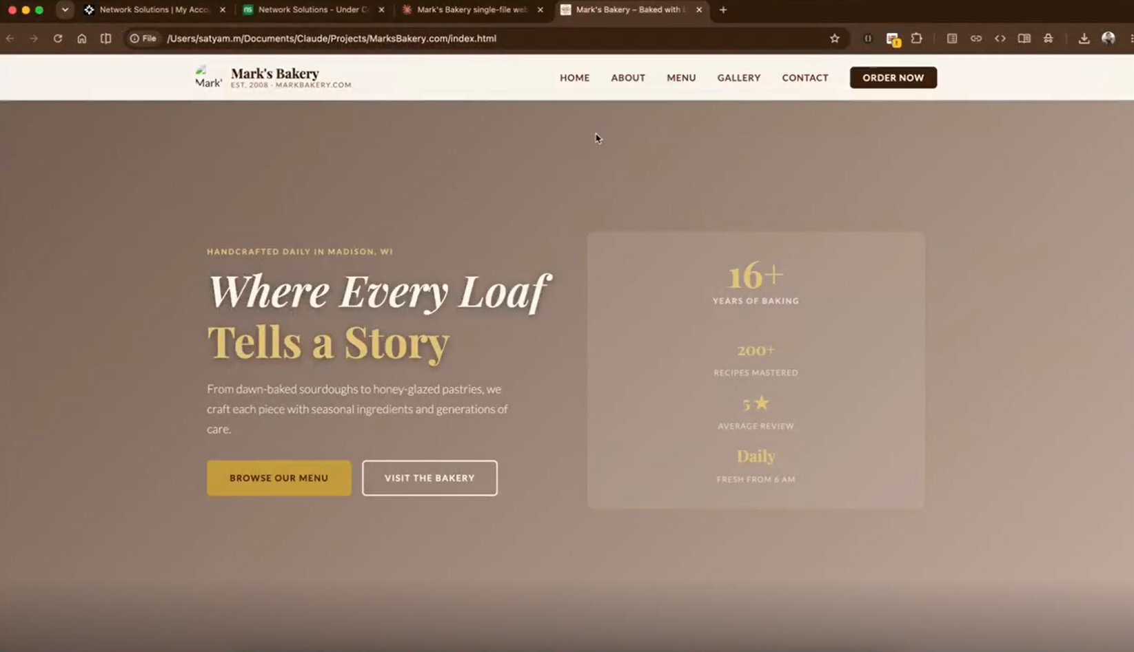Click the 5 star average review stat
The width and height of the screenshot is (1134, 652).
pyautogui.click(x=756, y=412)
